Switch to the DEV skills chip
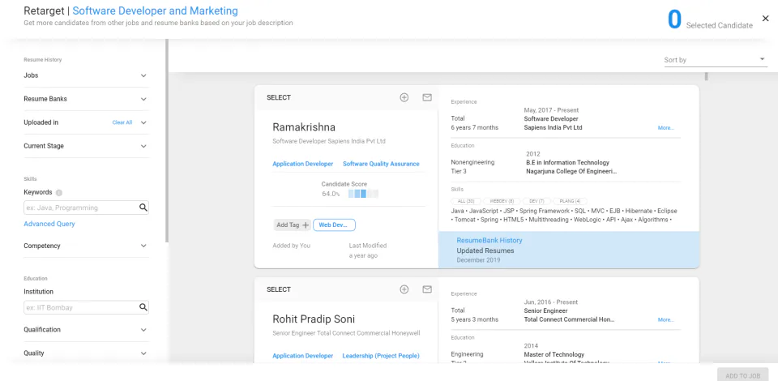The width and height of the screenshot is (778, 381). (x=536, y=200)
